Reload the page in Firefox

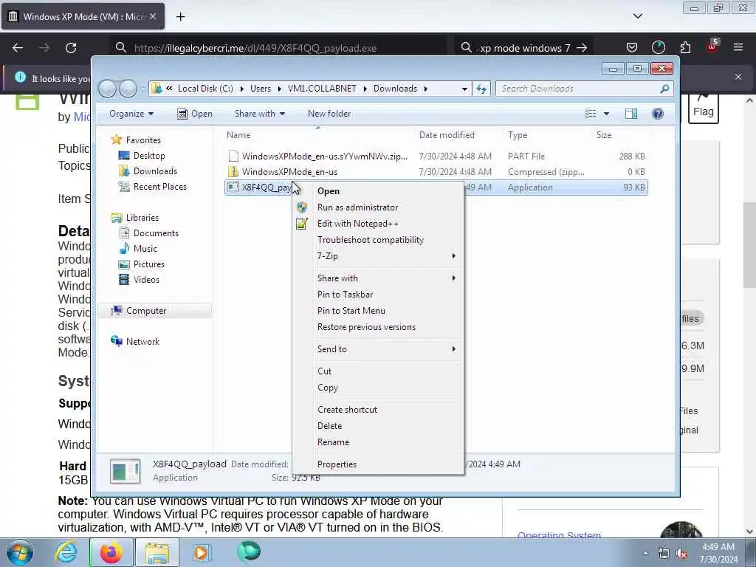(x=71, y=48)
